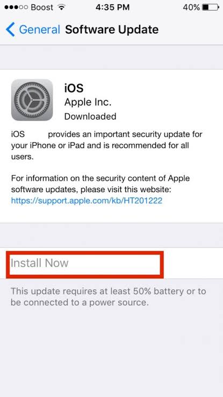Tap the signal strength dots

click(16, 8)
